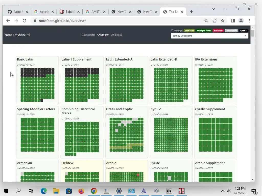Select the Armenian block title
The image size is (262, 196).
click(24, 163)
